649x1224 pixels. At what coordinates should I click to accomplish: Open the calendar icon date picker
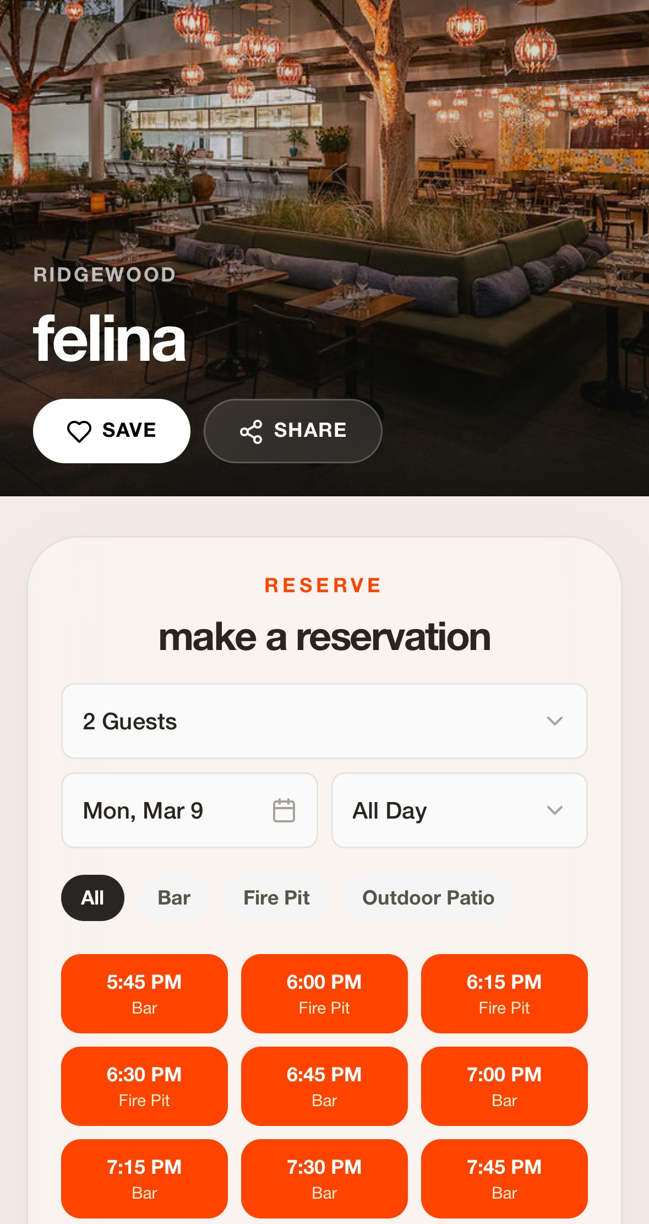[x=284, y=810]
